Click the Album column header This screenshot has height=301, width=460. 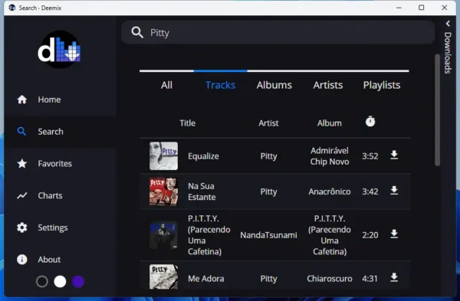pos(330,123)
